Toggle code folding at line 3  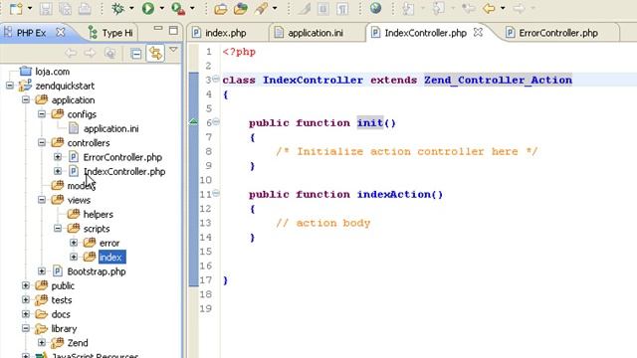click(x=216, y=79)
